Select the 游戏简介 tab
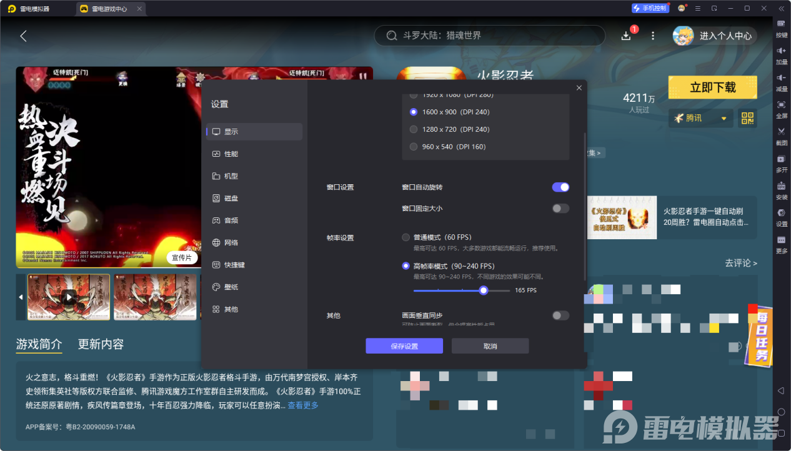Image resolution: width=791 pixels, height=451 pixels. (x=39, y=344)
